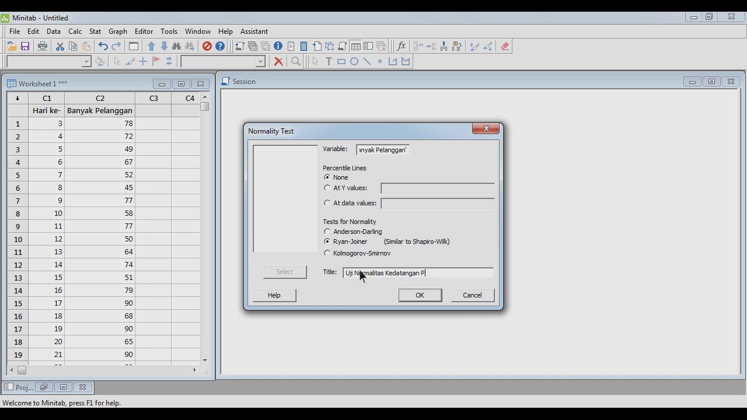Screen dimensions: 747x420
Task: Select the Kolmogorov-Smirnov normality test
Action: 327,253
